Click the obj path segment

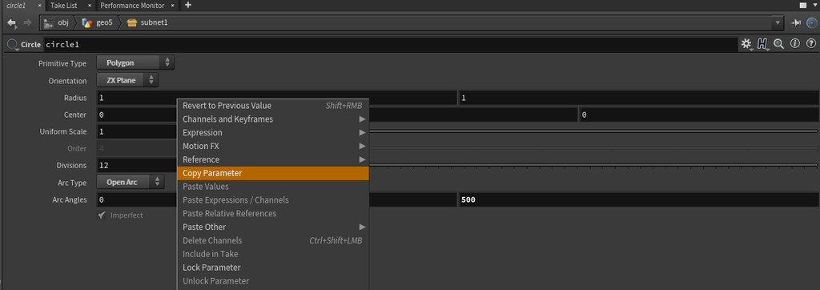point(57,23)
